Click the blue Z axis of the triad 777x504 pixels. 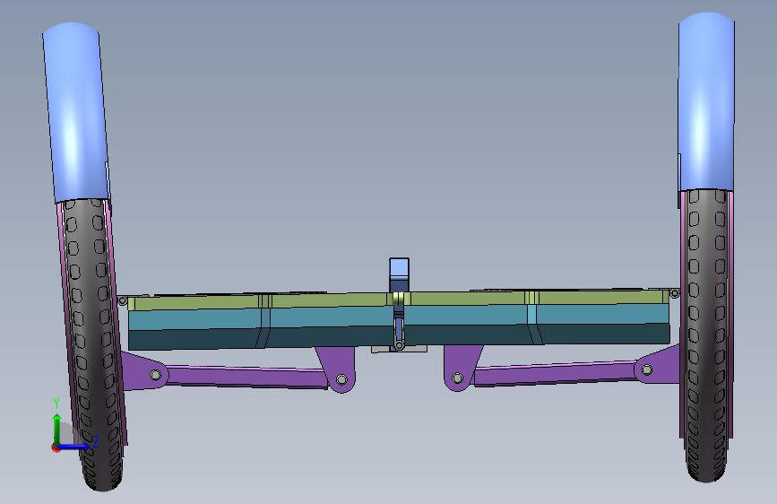click(x=74, y=447)
